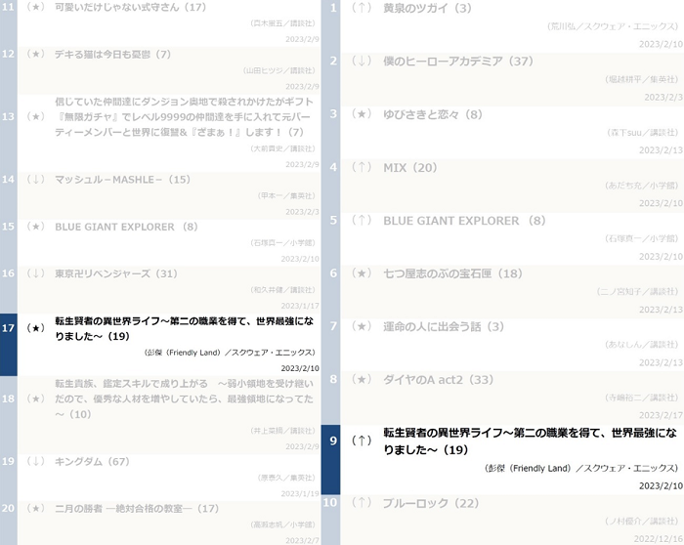Select author line 原泰久/集英社
The width and height of the screenshot is (684, 545).
286,479
